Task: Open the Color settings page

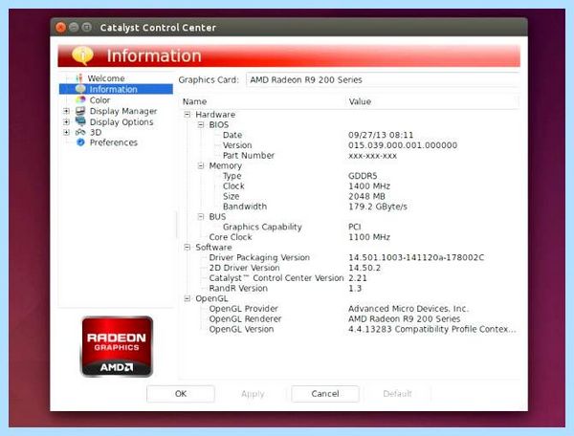Action: [x=99, y=99]
